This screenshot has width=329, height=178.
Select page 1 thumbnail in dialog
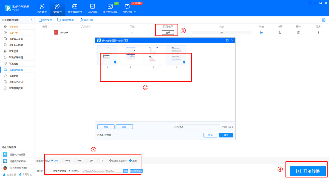(x=107, y=55)
